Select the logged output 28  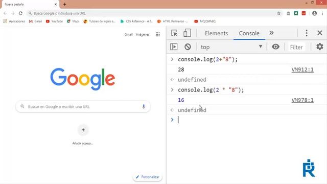[181, 70]
